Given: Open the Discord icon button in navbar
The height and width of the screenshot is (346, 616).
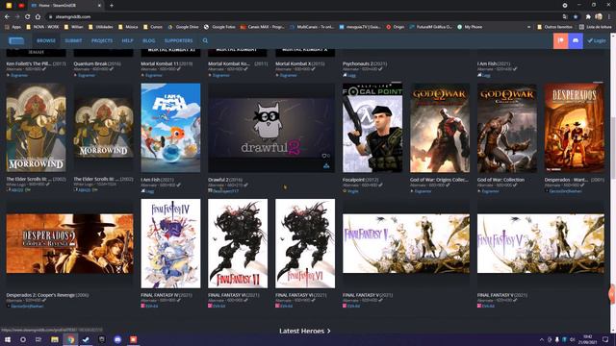Looking at the screenshot, I should click(576, 40).
